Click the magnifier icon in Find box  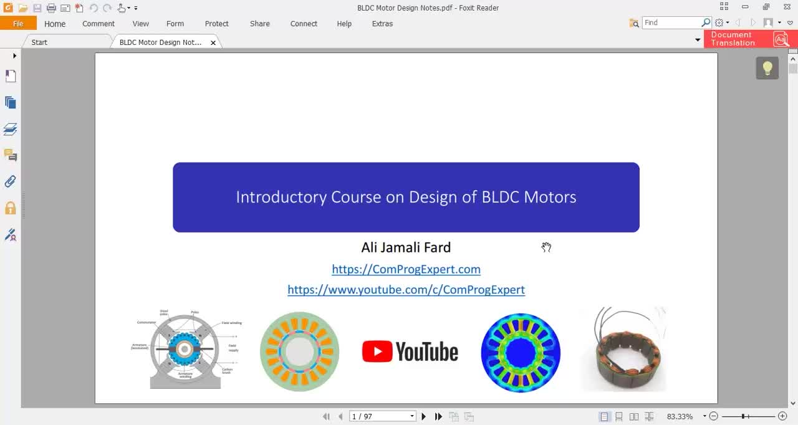(706, 22)
